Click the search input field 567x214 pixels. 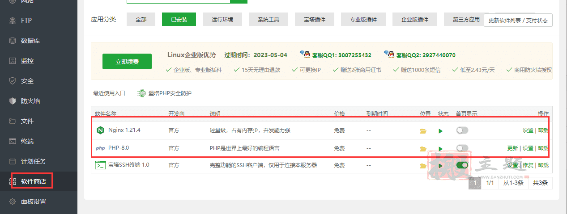(x=178, y=1)
